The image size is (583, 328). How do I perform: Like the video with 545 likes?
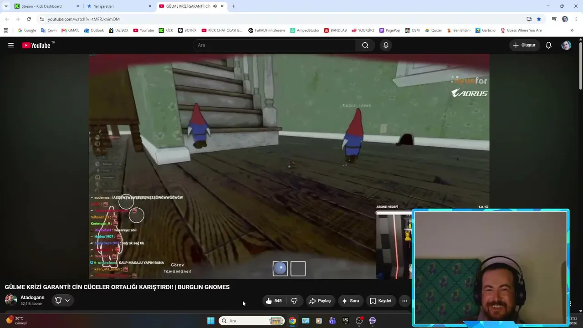[274, 301]
